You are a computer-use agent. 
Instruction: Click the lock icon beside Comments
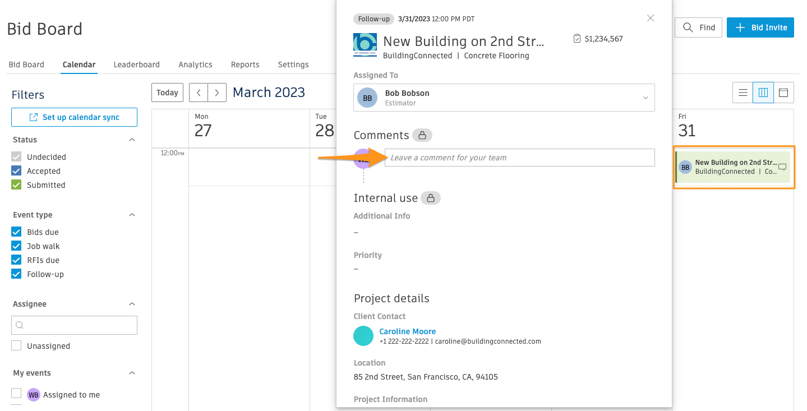422,135
